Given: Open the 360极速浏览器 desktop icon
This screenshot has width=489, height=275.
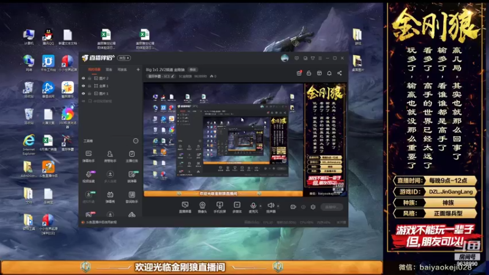Looking at the screenshot, I should tap(67, 118).
